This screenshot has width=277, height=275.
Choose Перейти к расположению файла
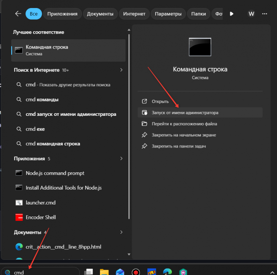[200, 124]
